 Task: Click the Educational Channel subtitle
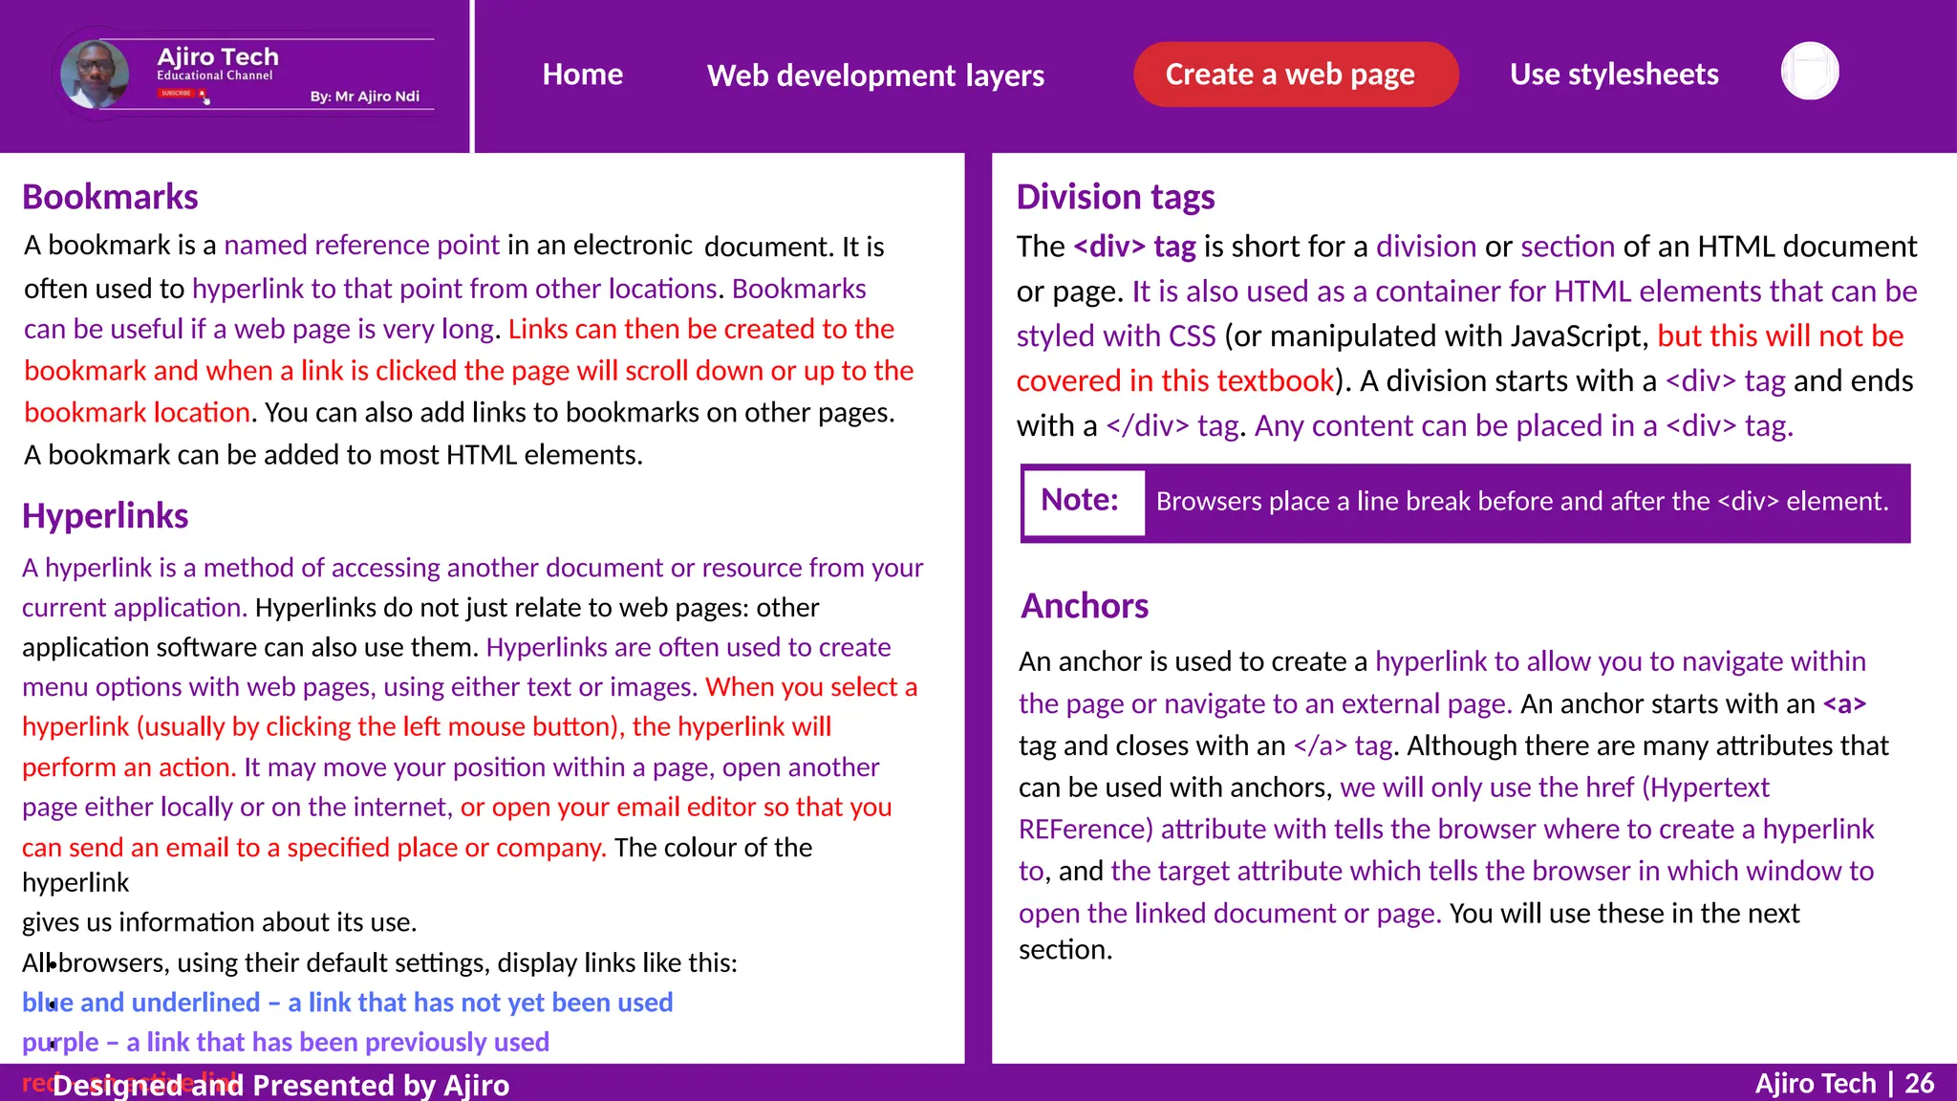[215, 76]
